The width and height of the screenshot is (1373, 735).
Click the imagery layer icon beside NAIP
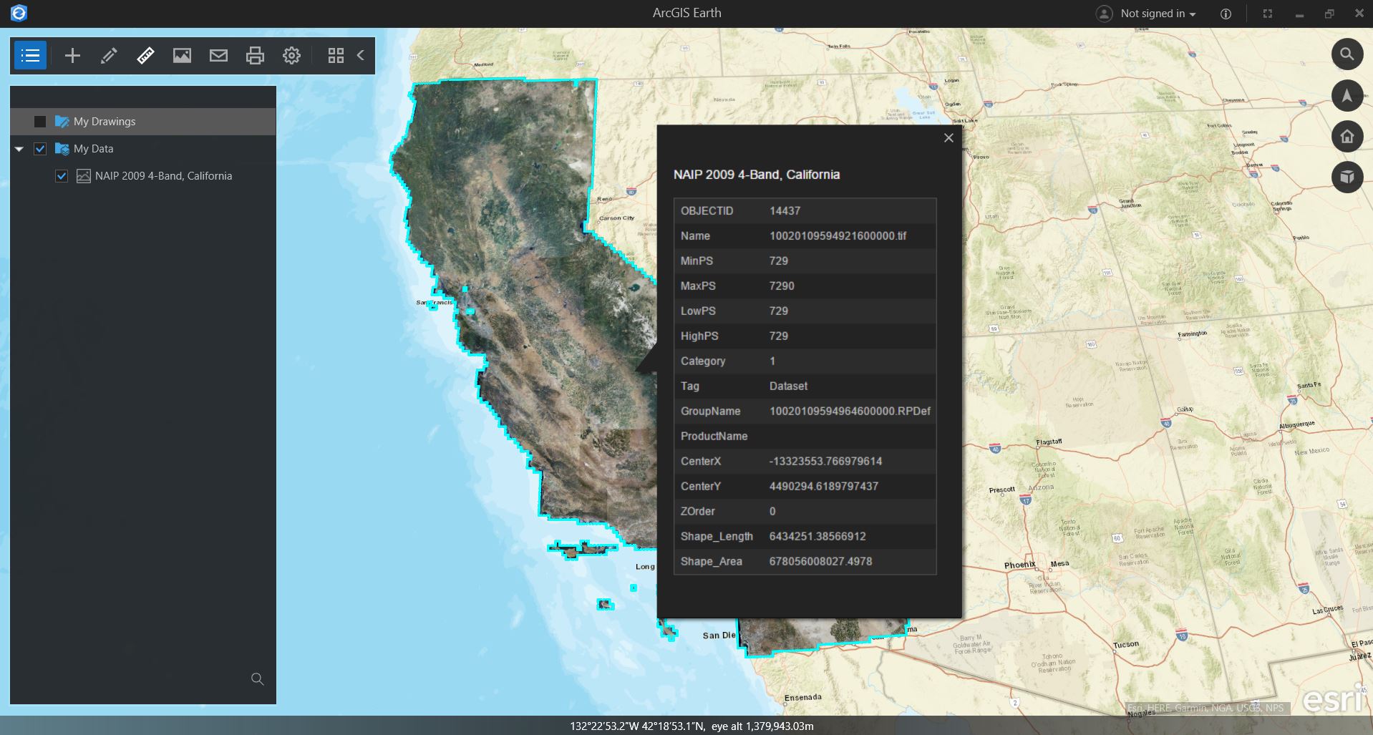coord(83,176)
